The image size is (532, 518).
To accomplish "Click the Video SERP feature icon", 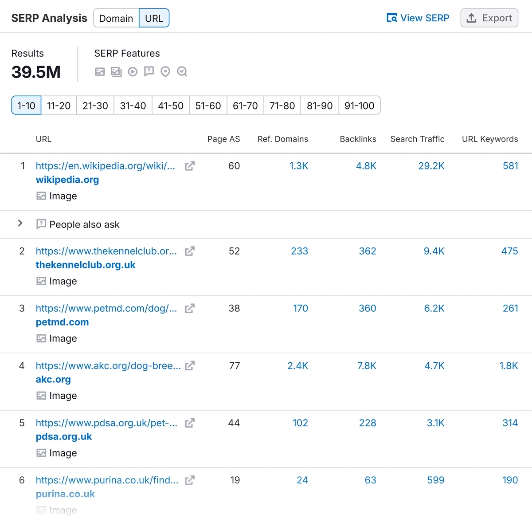I will [133, 71].
